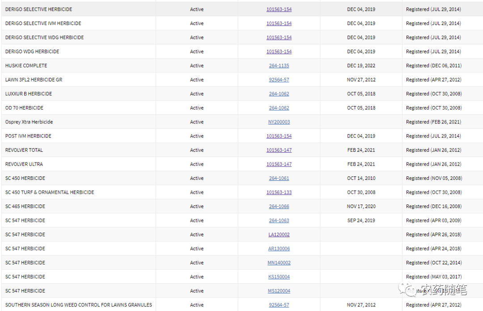This screenshot has width=483, height=311.
Task: Click the REVOLVER ULTRA product name
Action: pyautogui.click(x=24, y=164)
